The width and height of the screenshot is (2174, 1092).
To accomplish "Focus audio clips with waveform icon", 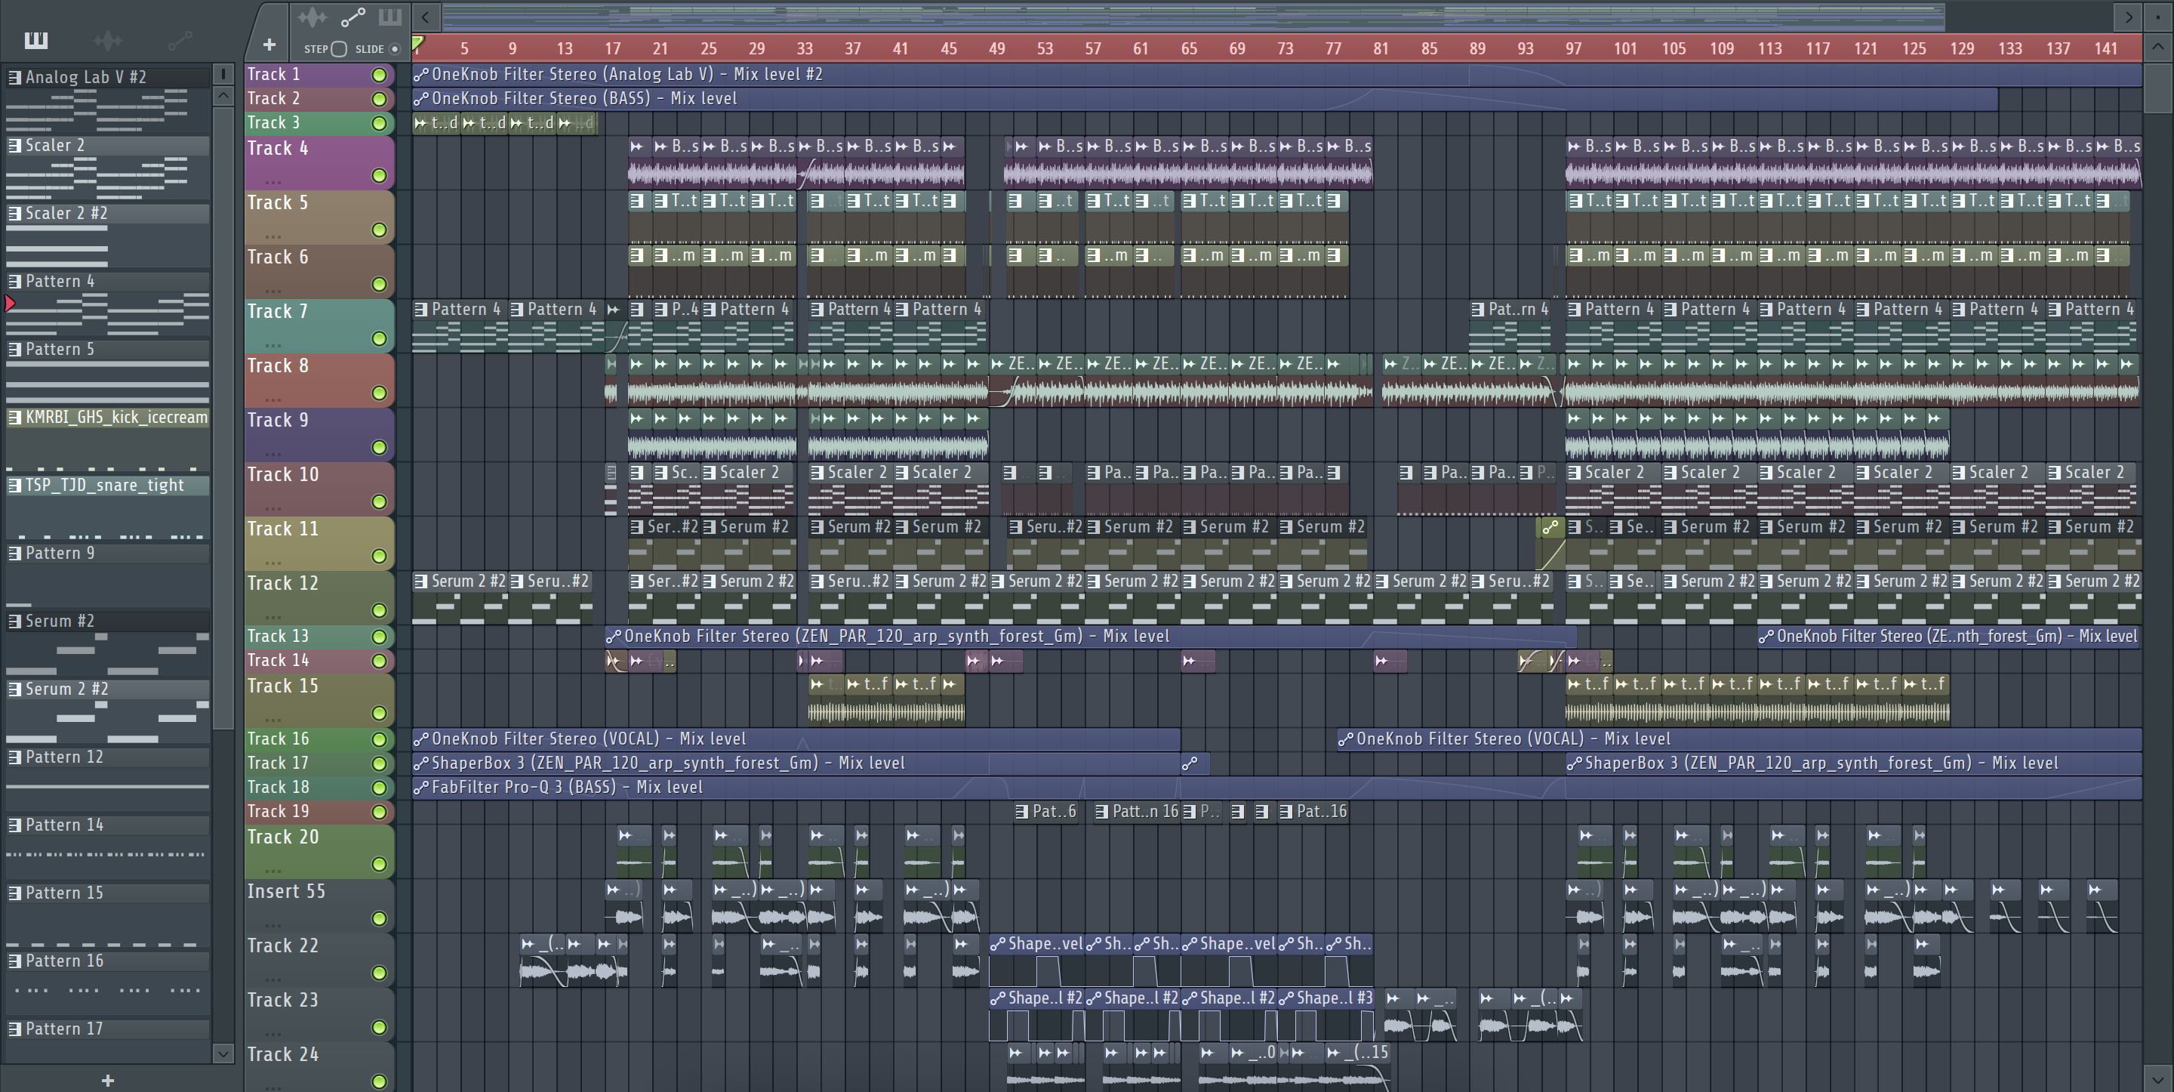I will (313, 17).
